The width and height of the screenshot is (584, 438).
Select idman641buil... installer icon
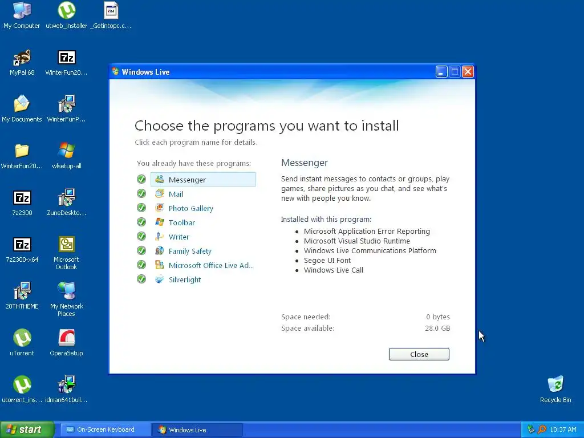[x=66, y=390]
